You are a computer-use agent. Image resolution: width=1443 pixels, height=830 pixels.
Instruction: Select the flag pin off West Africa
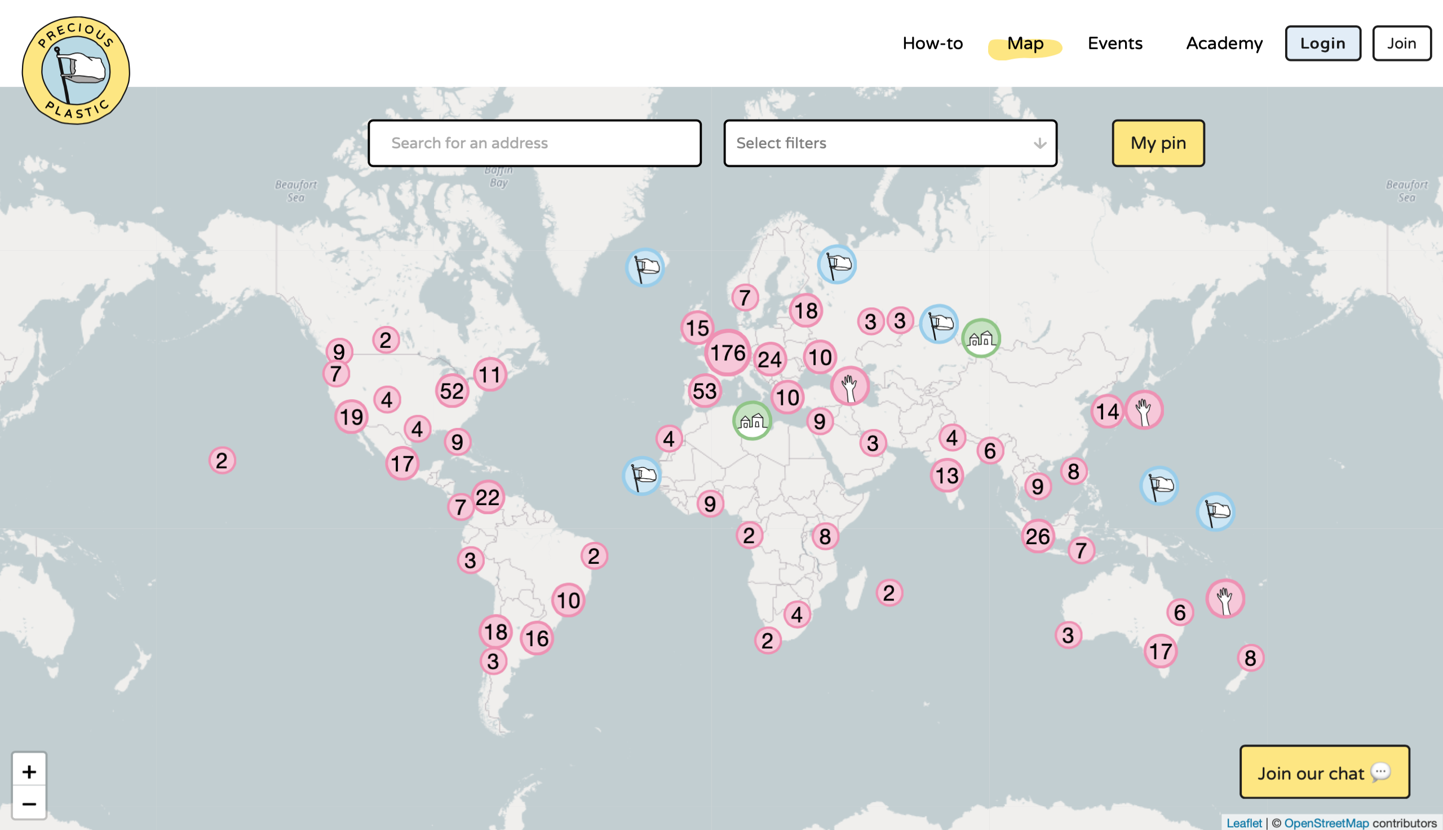[x=642, y=476]
